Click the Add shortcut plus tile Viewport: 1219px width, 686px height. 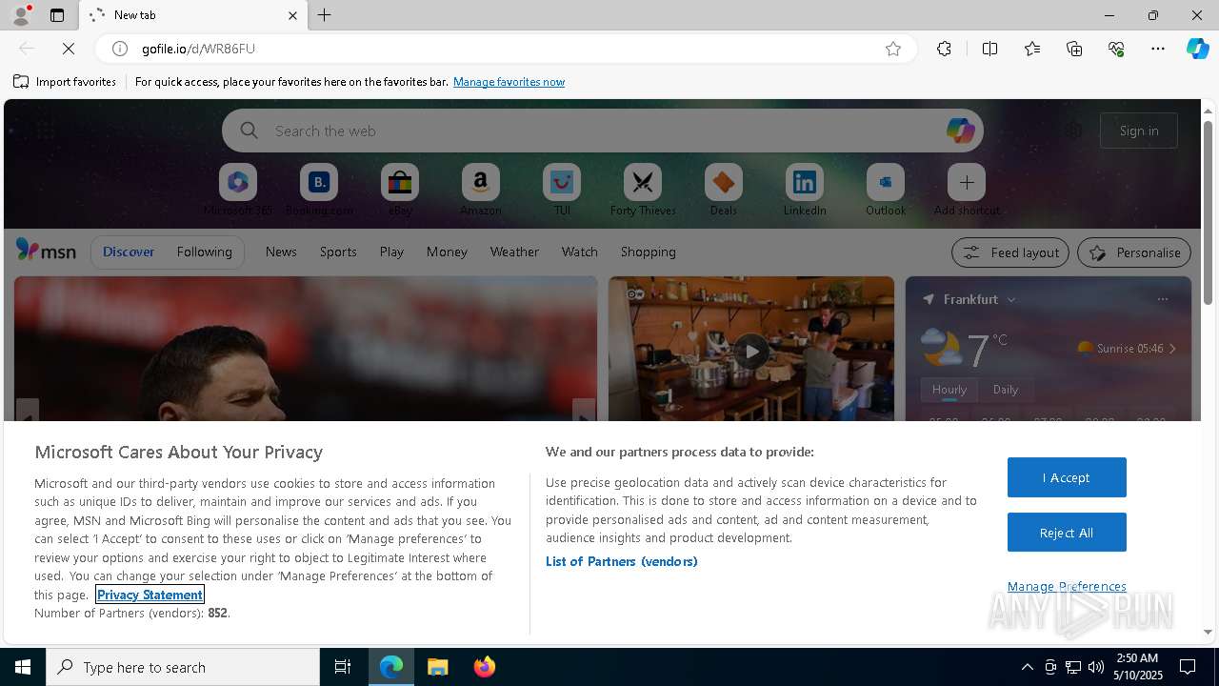coord(967,182)
